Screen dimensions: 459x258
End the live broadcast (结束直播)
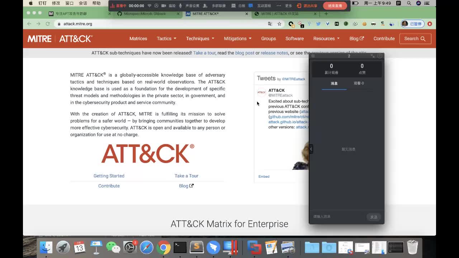[x=335, y=6]
